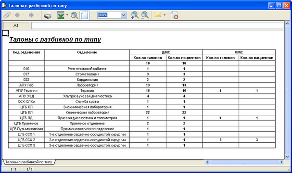Select the ЦГБ ССХ 3 code cell

click(x=26, y=145)
